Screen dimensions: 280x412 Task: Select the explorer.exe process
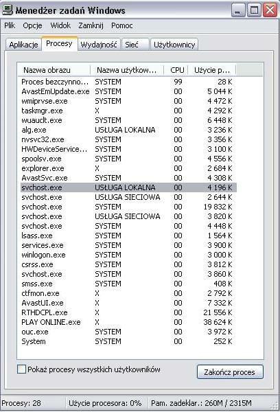point(128,168)
